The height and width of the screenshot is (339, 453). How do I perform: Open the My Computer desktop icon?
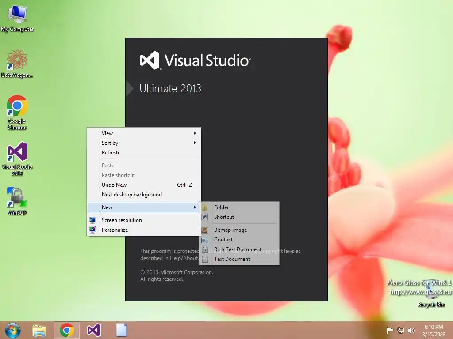pyautogui.click(x=17, y=18)
